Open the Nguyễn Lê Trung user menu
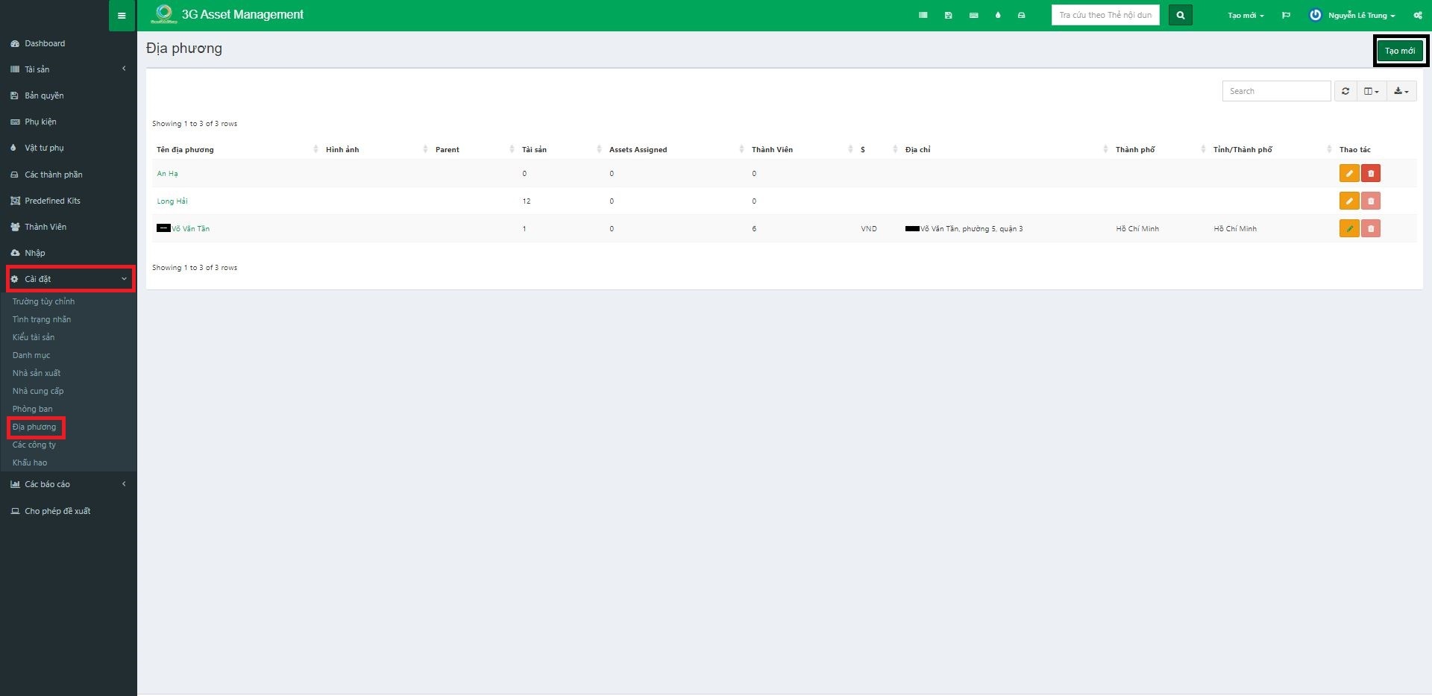The width and height of the screenshot is (1432, 696). tap(1360, 16)
